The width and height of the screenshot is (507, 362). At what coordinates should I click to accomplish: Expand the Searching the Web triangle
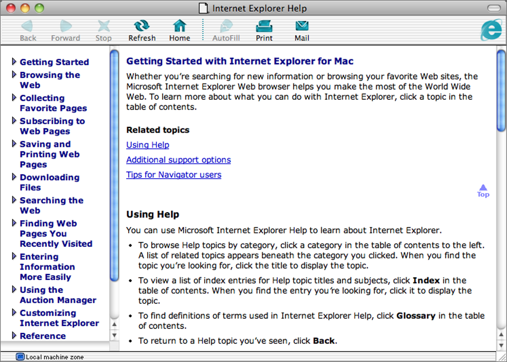14,200
